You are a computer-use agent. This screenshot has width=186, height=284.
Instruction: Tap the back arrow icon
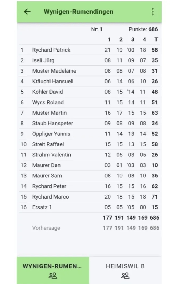coord(27,12)
